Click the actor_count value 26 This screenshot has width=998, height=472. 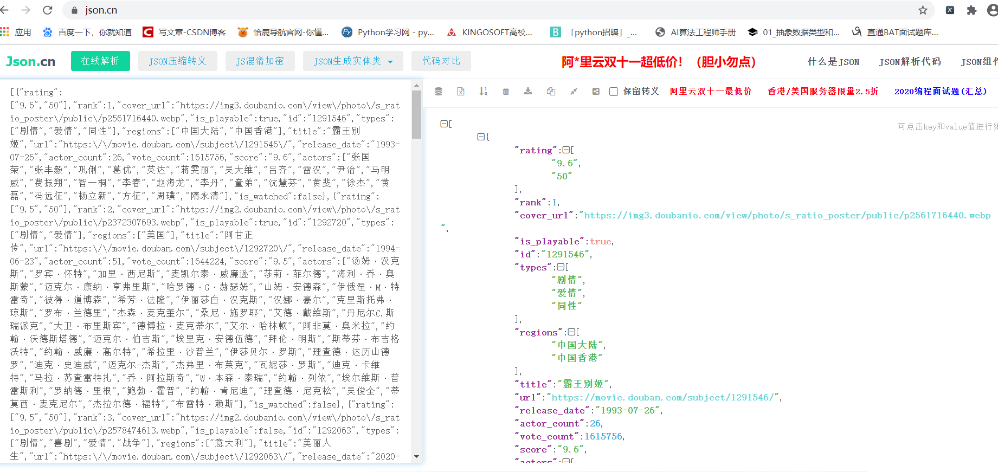(x=595, y=423)
